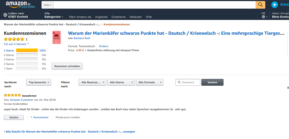Click into the main Amazon search field

point(154,5)
